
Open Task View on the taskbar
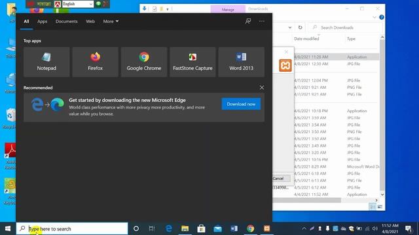[152, 228]
